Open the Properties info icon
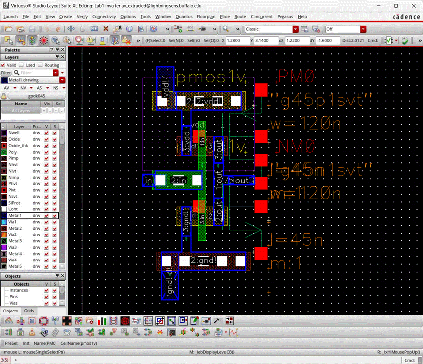Viewport: 423px width, 364px height. (x=129, y=28)
